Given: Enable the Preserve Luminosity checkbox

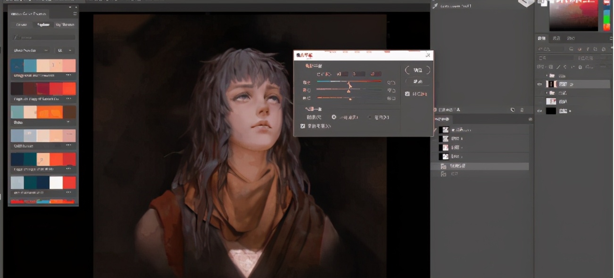Looking at the screenshot, I should point(303,126).
